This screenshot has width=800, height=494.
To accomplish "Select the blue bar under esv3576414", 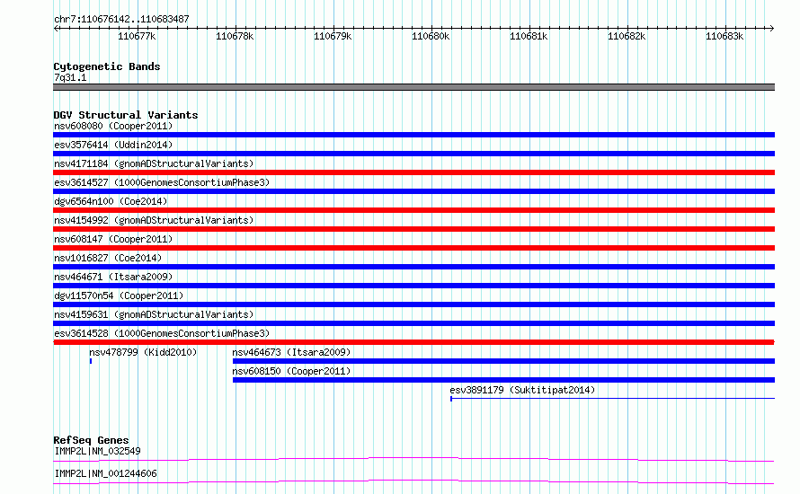I will click(x=413, y=154).
